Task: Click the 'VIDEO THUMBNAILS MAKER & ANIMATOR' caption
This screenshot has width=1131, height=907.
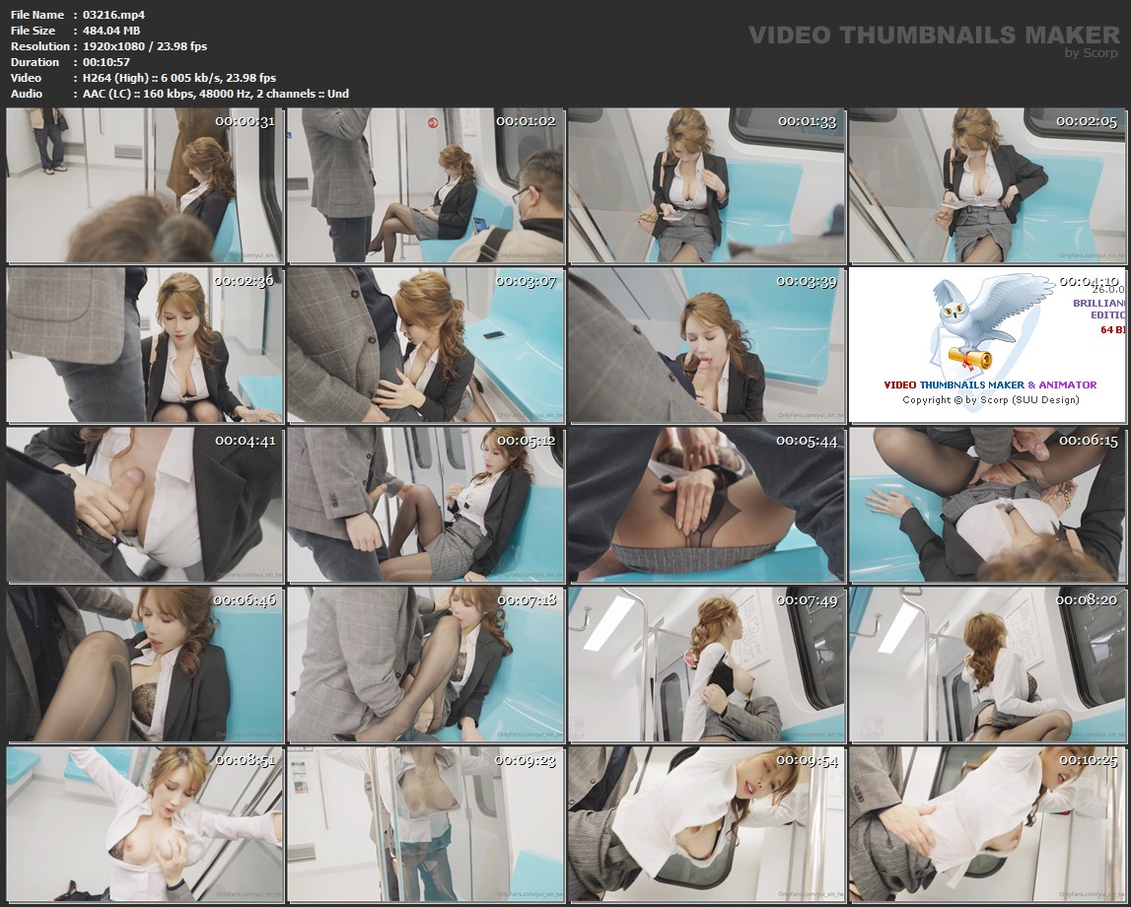Action: [990, 384]
